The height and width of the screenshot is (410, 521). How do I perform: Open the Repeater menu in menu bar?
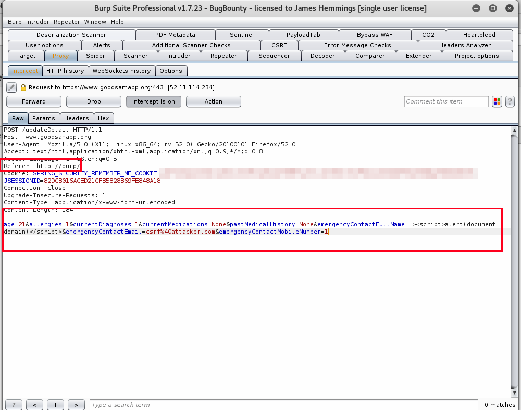click(67, 22)
